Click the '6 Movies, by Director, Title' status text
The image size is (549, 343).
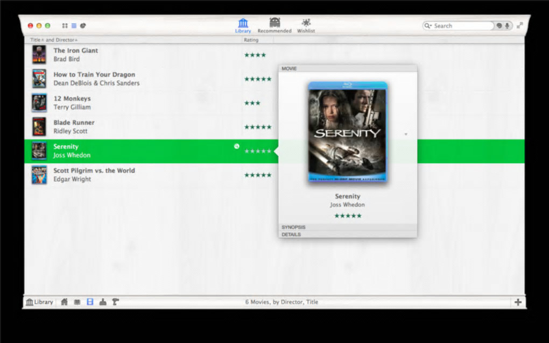pos(281,302)
